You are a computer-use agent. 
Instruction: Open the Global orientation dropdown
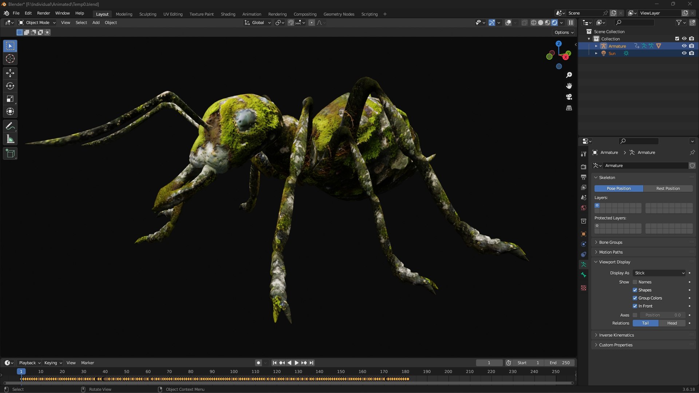point(258,23)
